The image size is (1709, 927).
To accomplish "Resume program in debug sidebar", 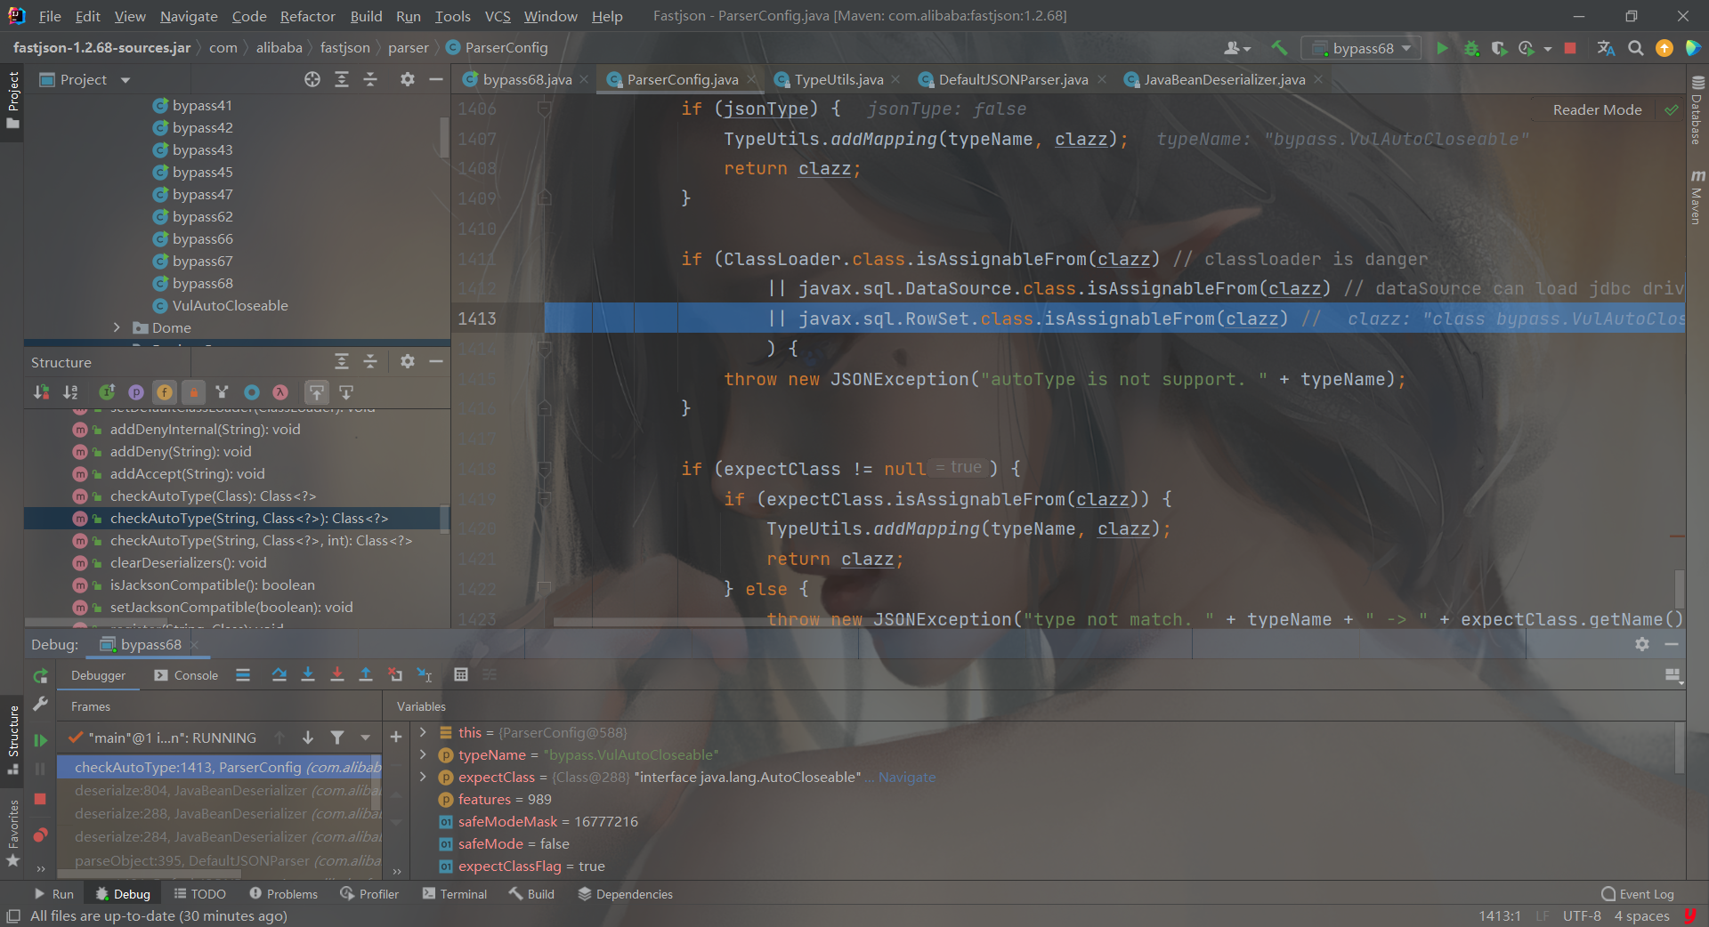I will [40, 740].
